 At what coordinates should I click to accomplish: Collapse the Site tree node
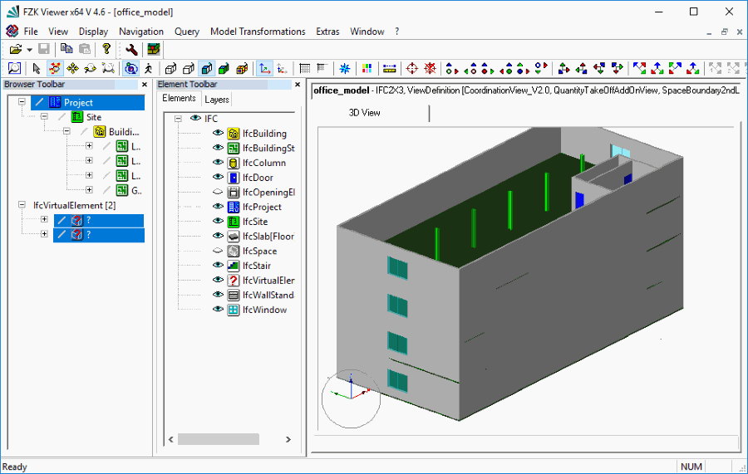(44, 116)
